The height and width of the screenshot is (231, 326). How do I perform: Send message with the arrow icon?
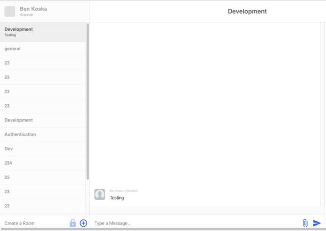(317, 223)
